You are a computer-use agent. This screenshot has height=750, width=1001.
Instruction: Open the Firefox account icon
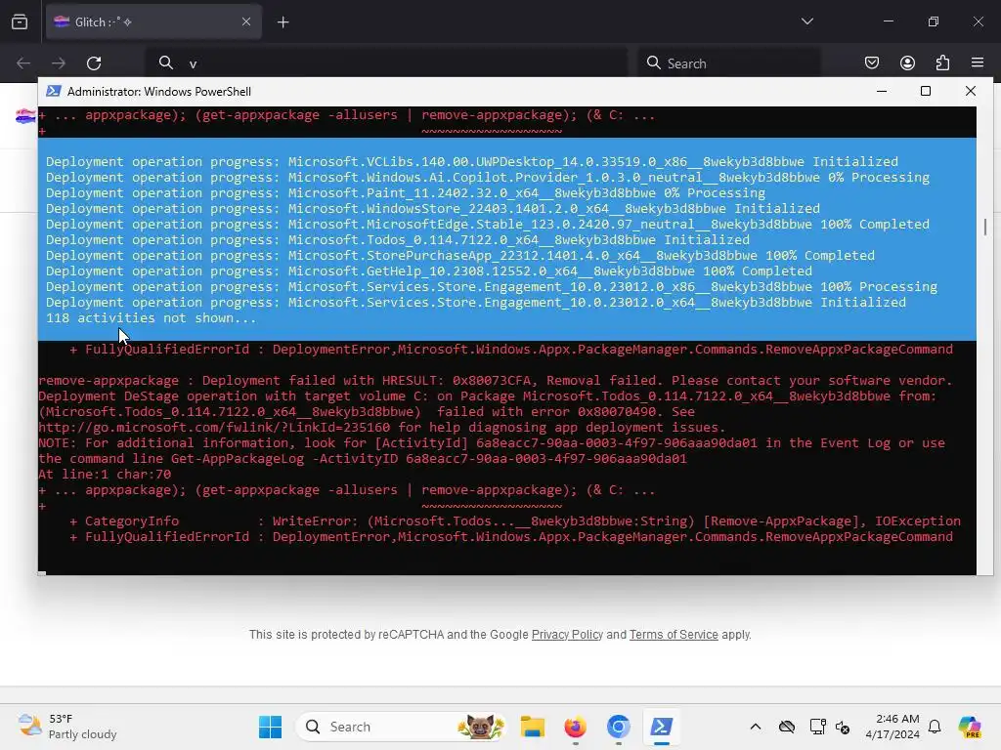click(x=907, y=62)
